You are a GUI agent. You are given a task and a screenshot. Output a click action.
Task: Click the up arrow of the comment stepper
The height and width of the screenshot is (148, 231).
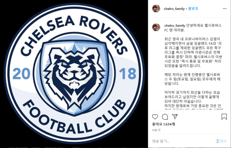click(217, 140)
